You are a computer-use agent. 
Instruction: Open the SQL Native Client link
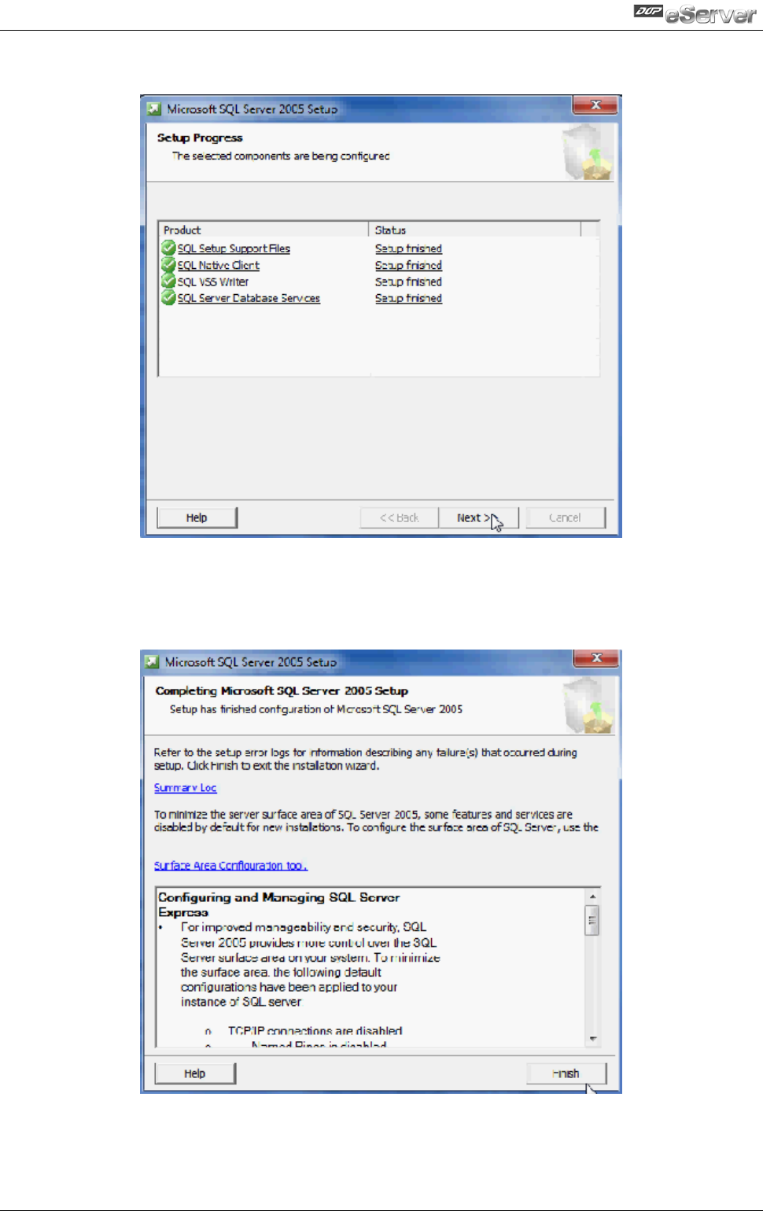(x=218, y=266)
